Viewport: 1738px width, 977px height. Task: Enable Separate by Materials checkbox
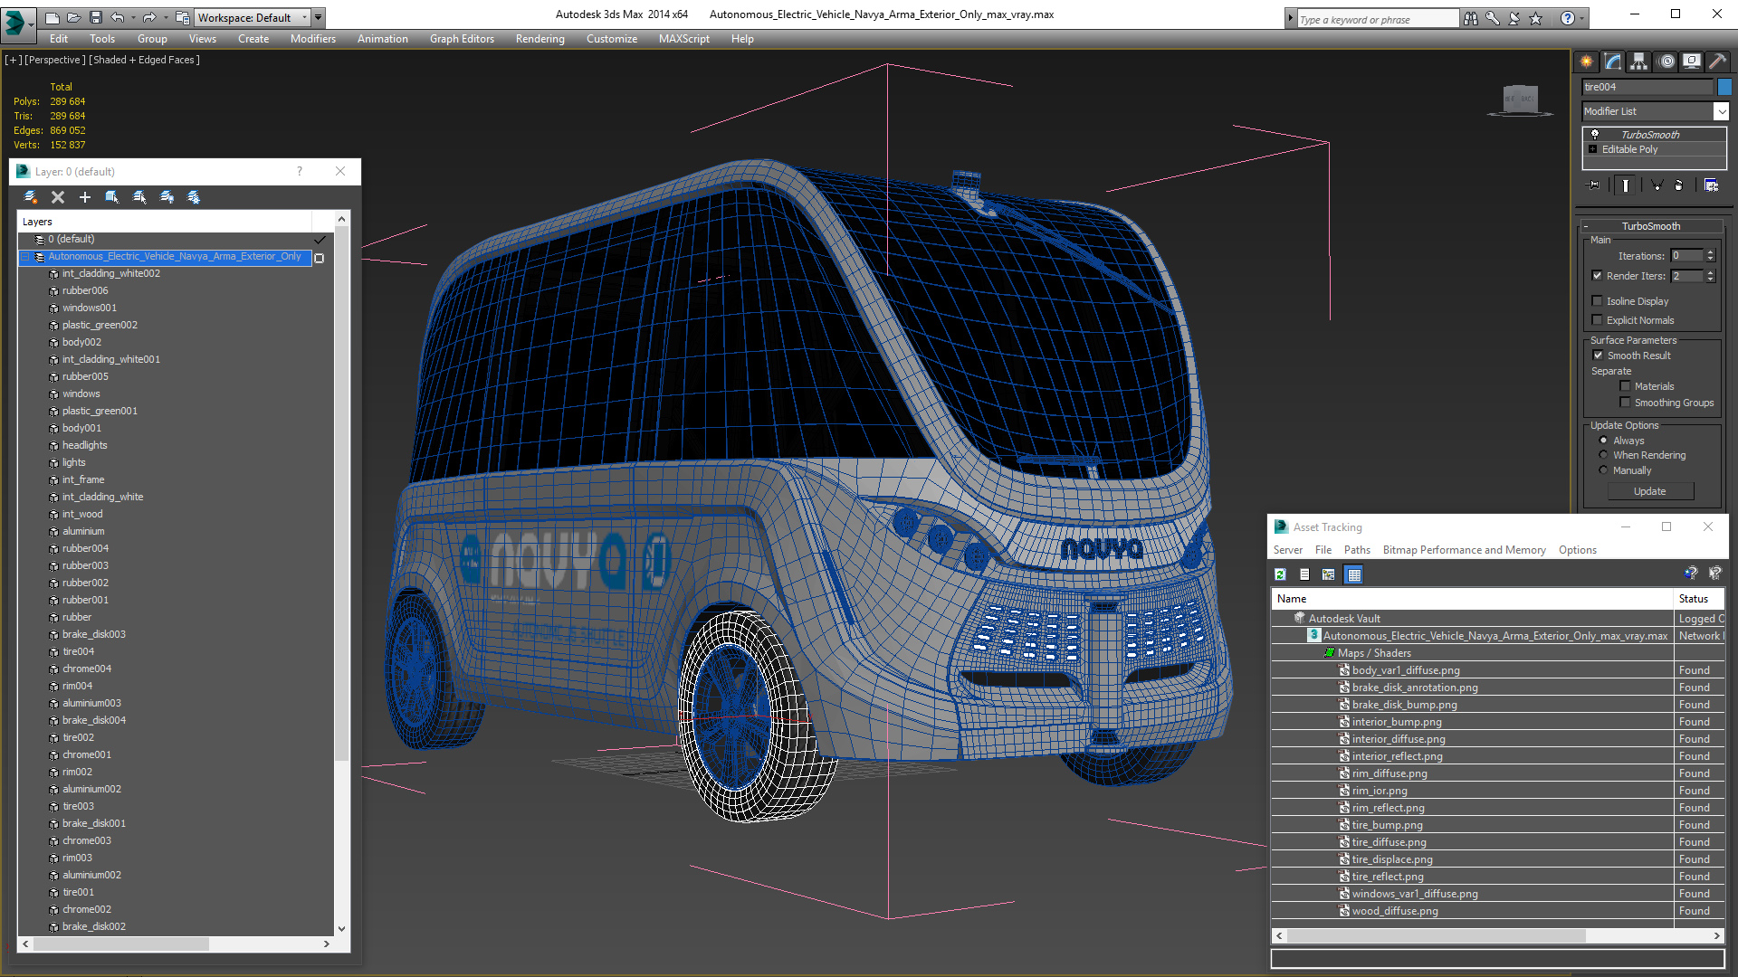click(x=1625, y=386)
